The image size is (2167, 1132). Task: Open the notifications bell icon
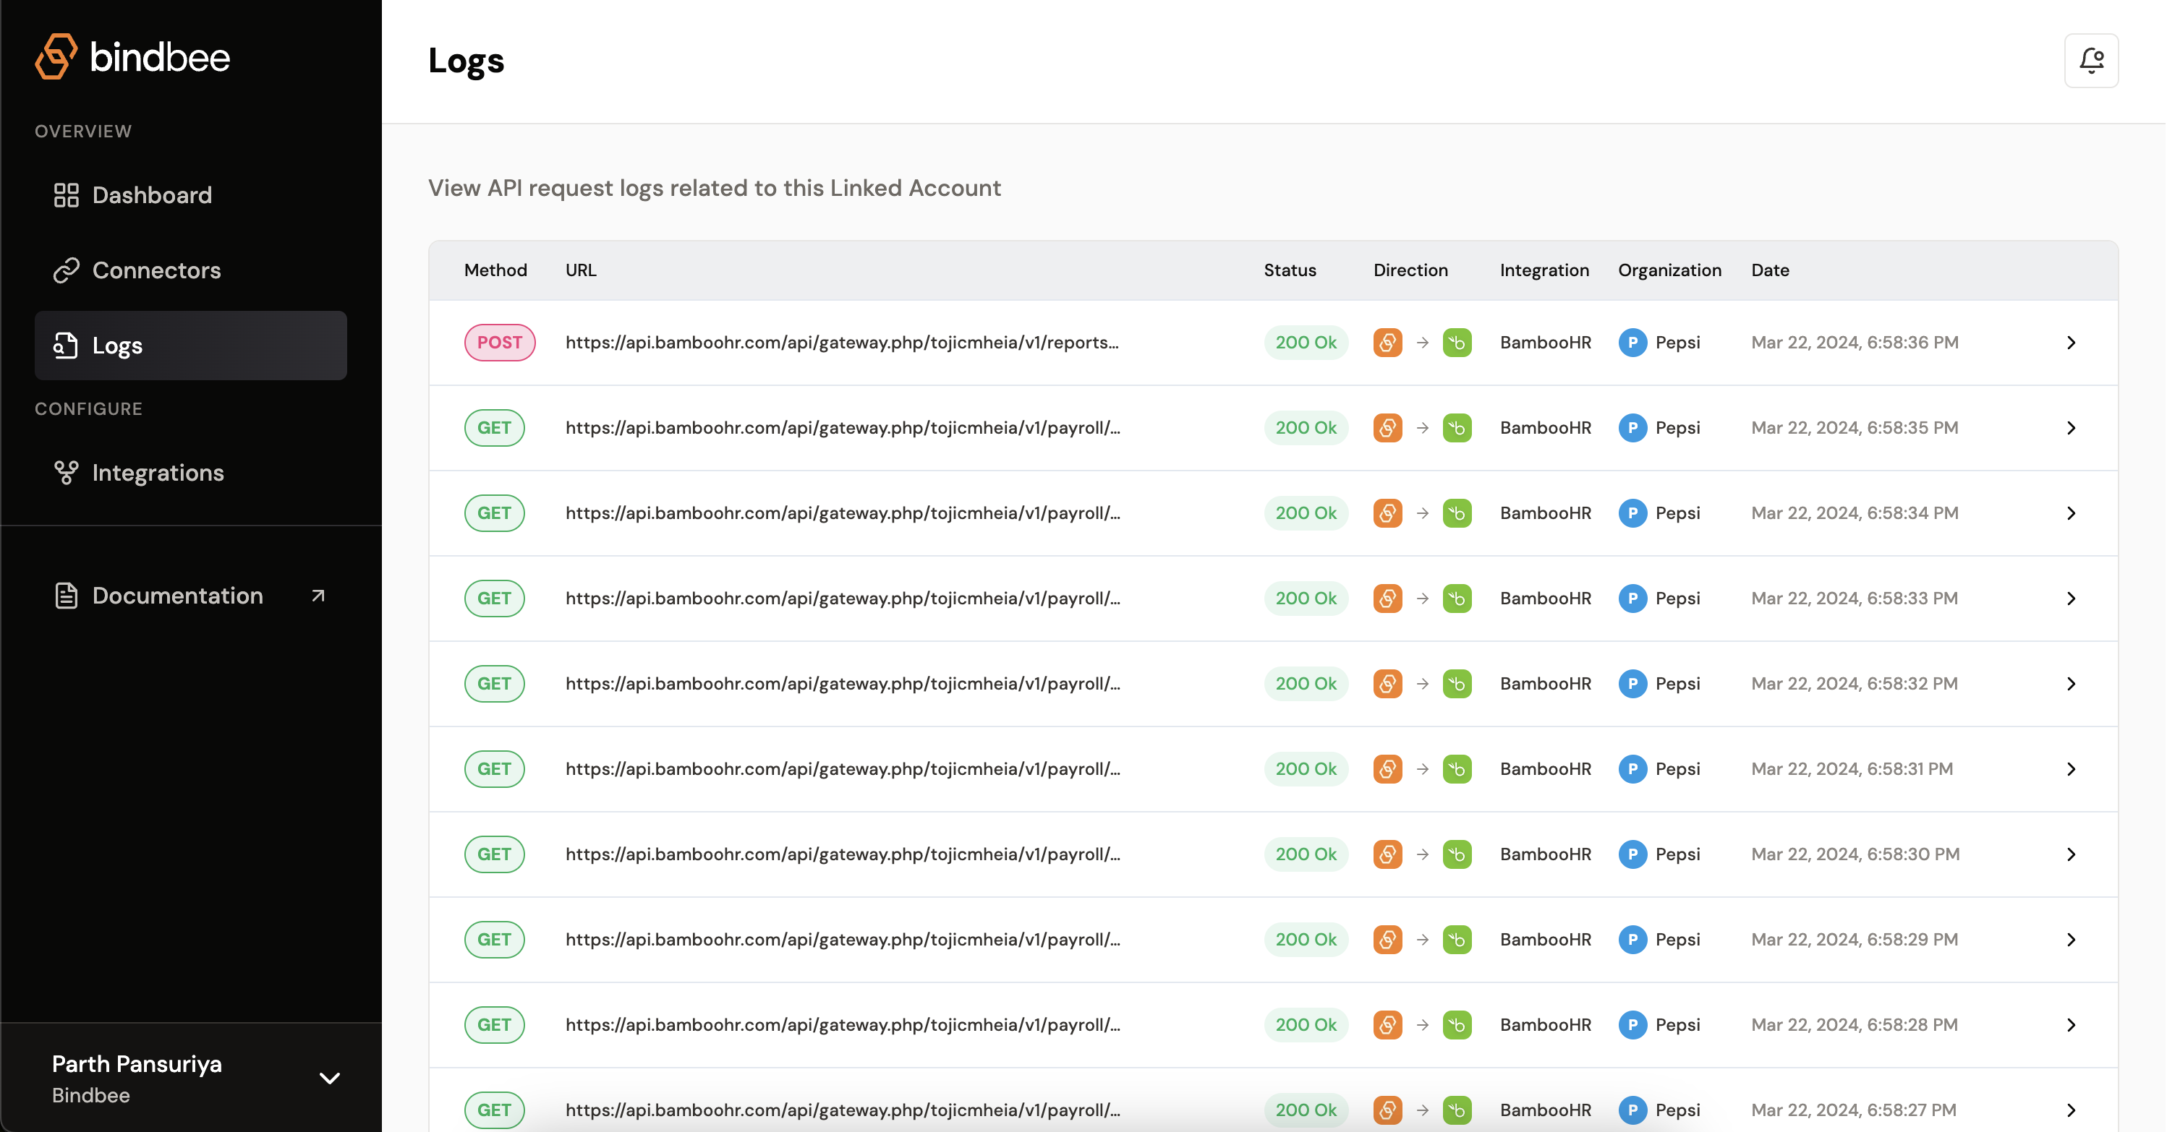[2091, 61]
